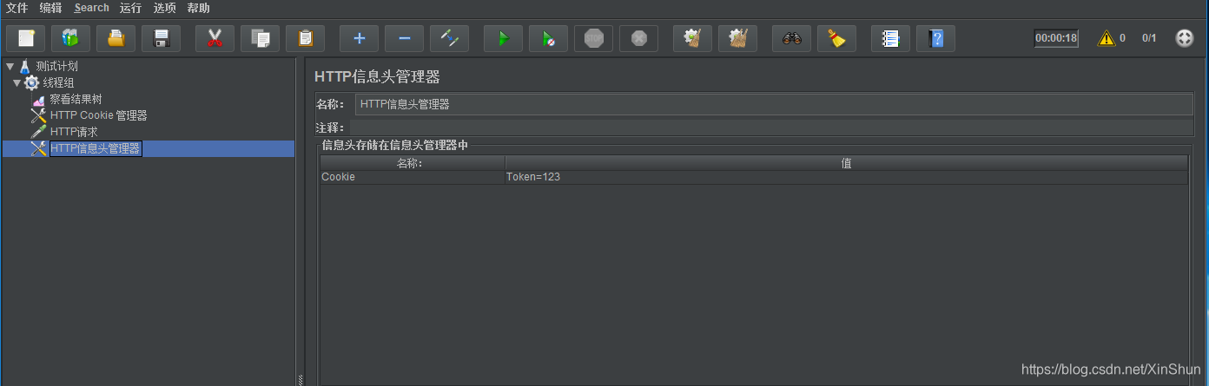Click the New test plan icon
Screen dimensions: 1209x386
coord(25,38)
